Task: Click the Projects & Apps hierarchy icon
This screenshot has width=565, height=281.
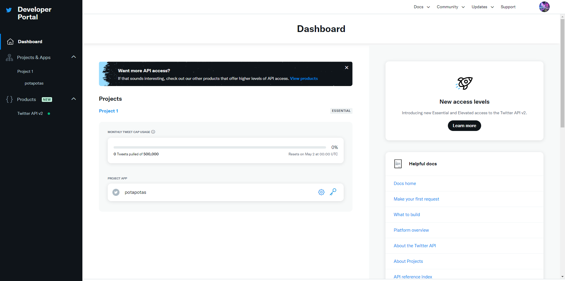Action: tap(9, 58)
